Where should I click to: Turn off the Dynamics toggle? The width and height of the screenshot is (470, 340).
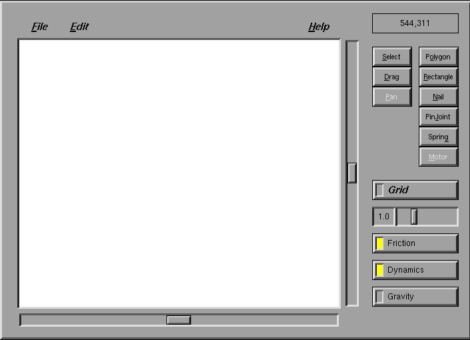pos(415,270)
